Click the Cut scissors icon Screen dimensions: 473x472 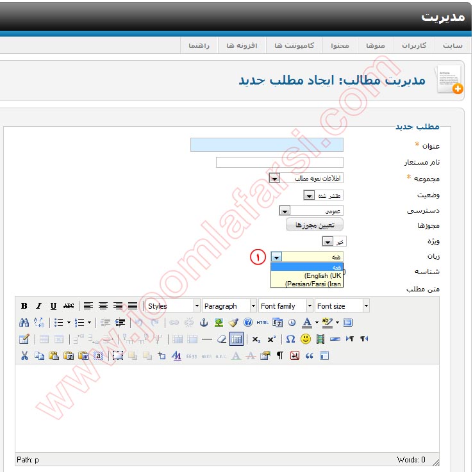pyautogui.click(x=24, y=355)
